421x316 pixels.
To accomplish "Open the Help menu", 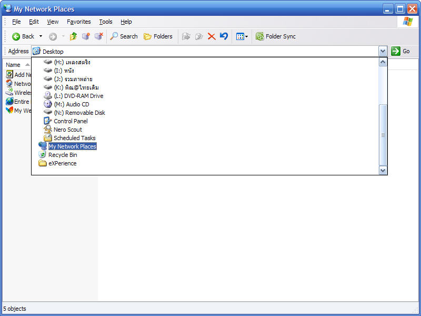I will pyautogui.click(x=126, y=22).
